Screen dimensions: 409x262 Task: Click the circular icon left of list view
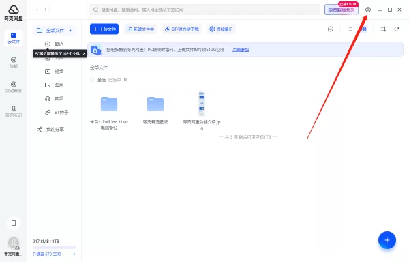[331, 29]
